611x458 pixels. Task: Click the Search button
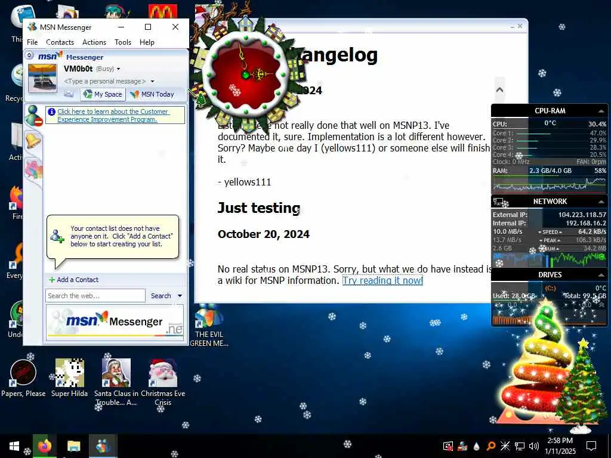tap(161, 296)
